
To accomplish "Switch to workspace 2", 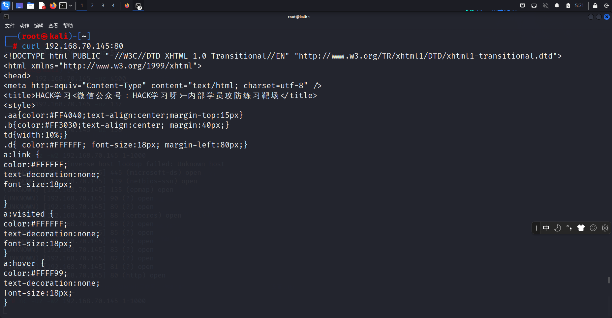I will point(92,5).
